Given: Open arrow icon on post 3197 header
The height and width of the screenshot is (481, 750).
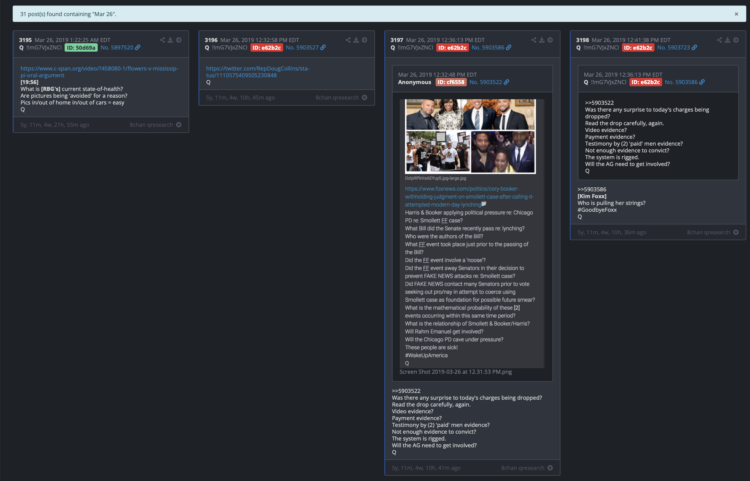Looking at the screenshot, I should pyautogui.click(x=550, y=40).
